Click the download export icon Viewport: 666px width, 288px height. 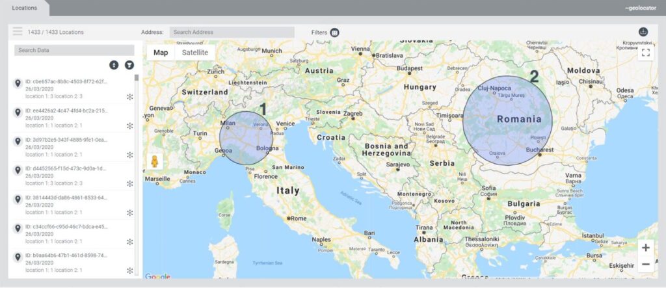644,32
